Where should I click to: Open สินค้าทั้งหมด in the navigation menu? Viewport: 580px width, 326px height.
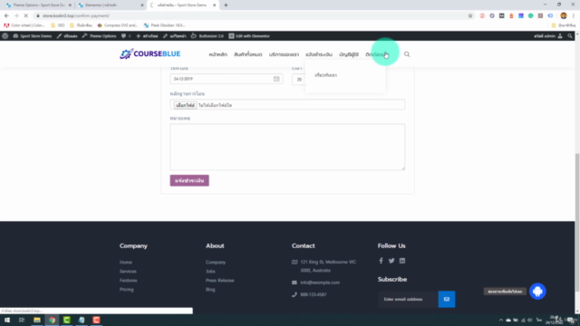pos(247,54)
